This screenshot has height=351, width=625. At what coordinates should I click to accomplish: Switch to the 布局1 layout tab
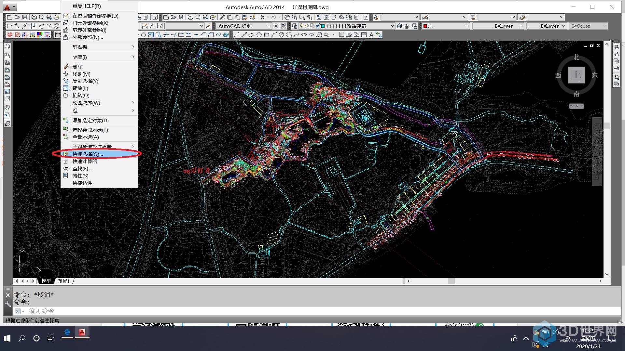pos(64,281)
